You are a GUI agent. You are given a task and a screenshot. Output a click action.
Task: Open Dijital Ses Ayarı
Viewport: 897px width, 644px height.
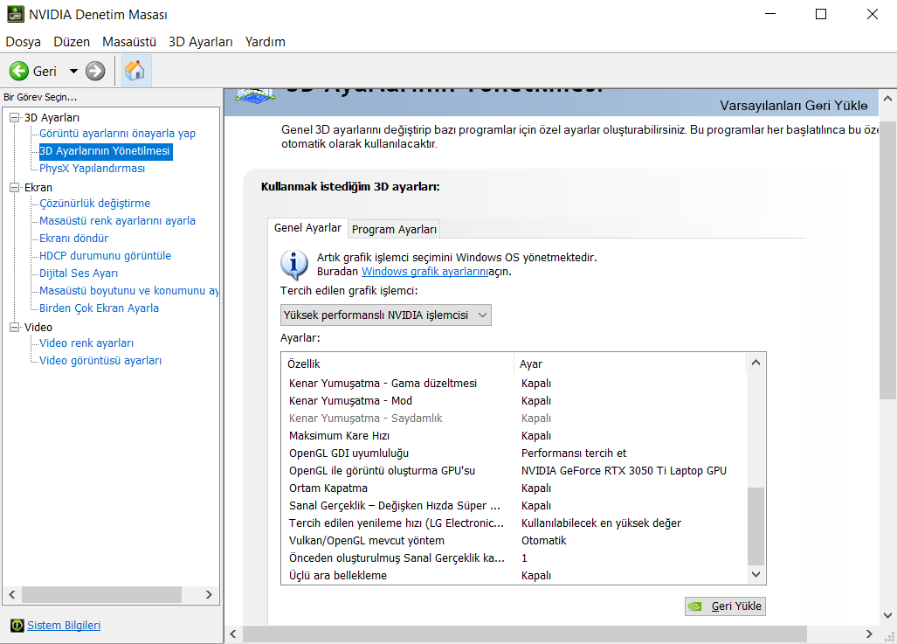click(79, 273)
